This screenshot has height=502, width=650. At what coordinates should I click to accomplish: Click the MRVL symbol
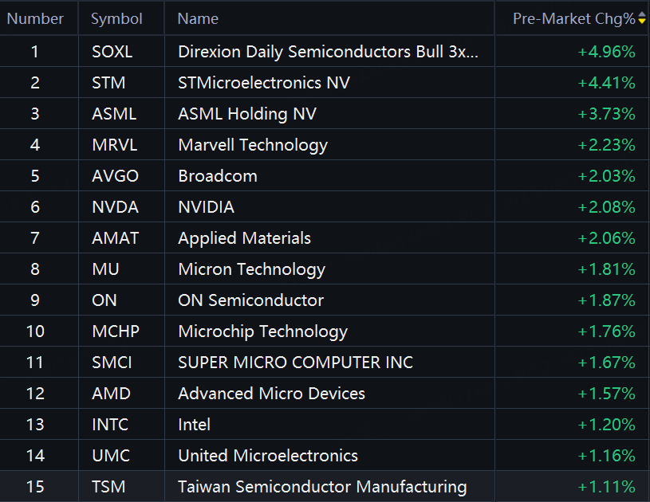click(114, 145)
